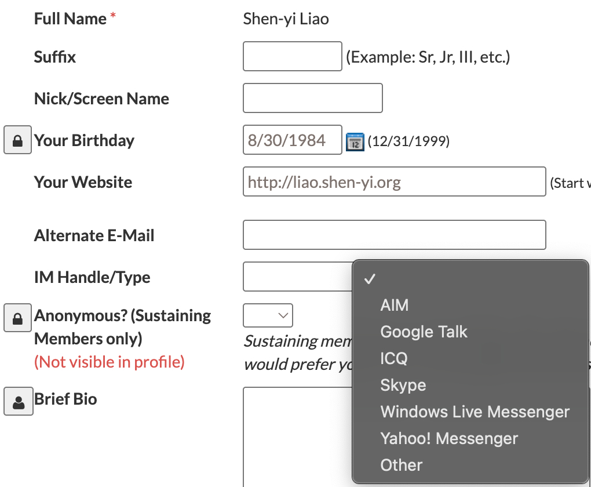Viewport: 591px width, 487px height.
Task: Click the person icon beside Brief Bio
Action: coord(17,402)
